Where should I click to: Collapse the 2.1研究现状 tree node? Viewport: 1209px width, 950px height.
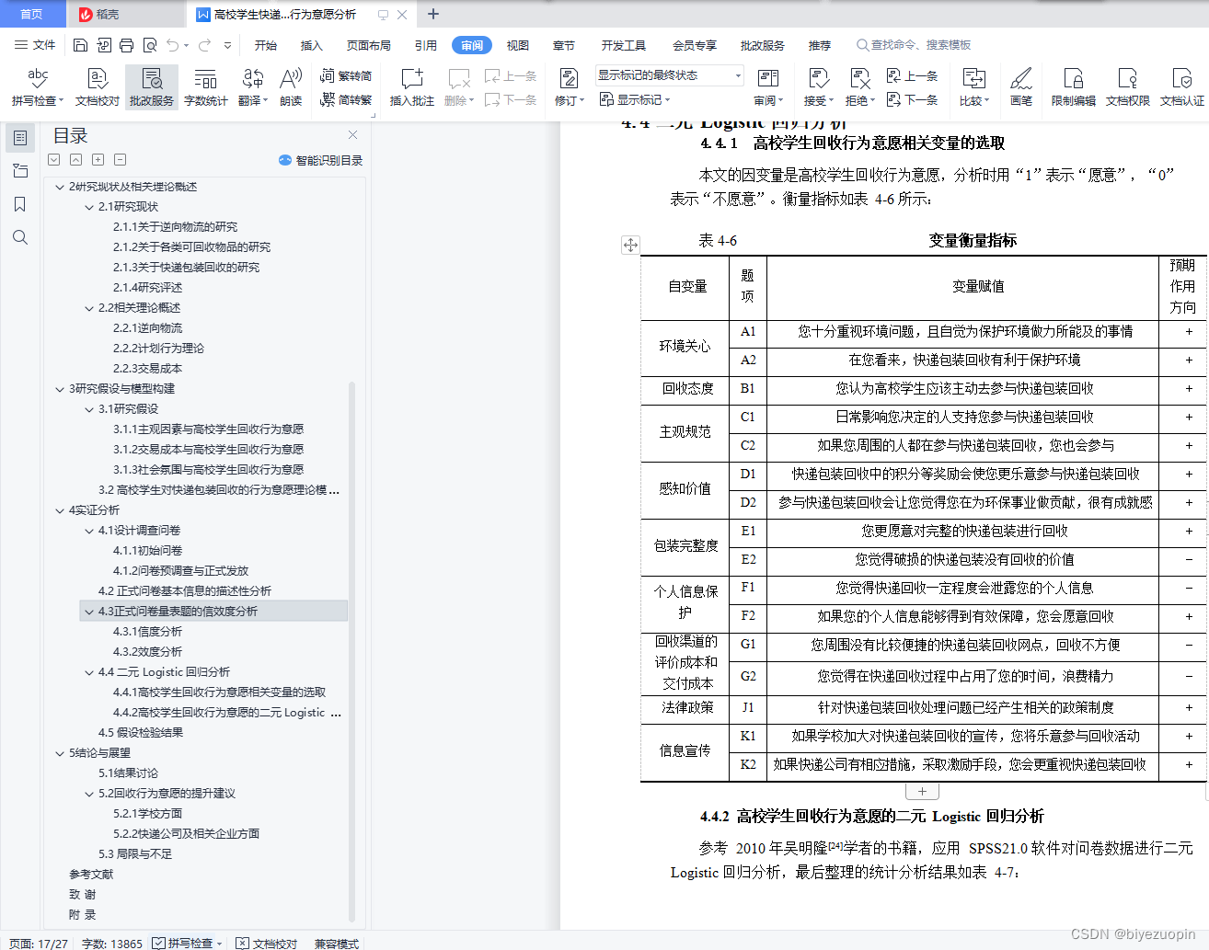pos(89,207)
